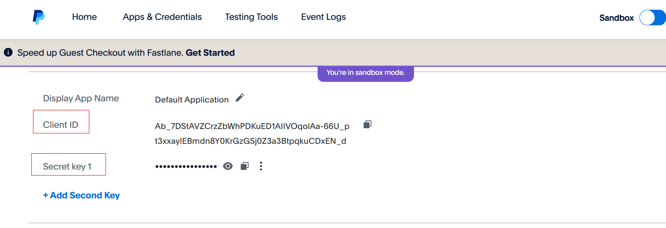This screenshot has height=228, width=666.
Task: Reveal Secret key 1 with eye icon
Action: [x=228, y=166]
